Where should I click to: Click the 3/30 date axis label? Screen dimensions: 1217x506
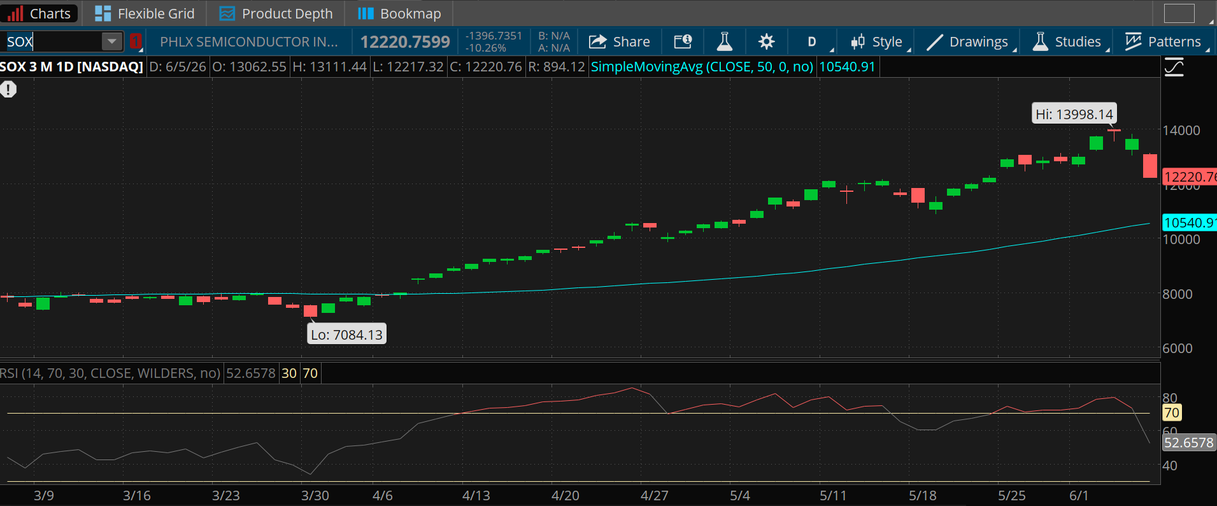[315, 495]
